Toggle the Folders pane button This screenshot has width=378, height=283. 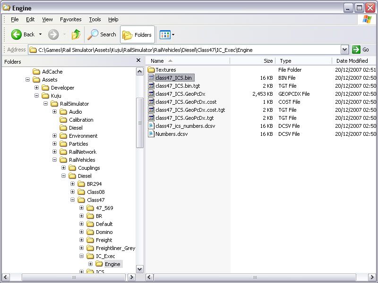[137, 34]
